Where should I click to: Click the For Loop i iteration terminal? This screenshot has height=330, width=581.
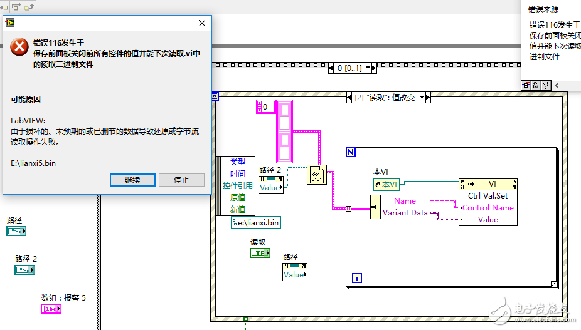point(356,278)
